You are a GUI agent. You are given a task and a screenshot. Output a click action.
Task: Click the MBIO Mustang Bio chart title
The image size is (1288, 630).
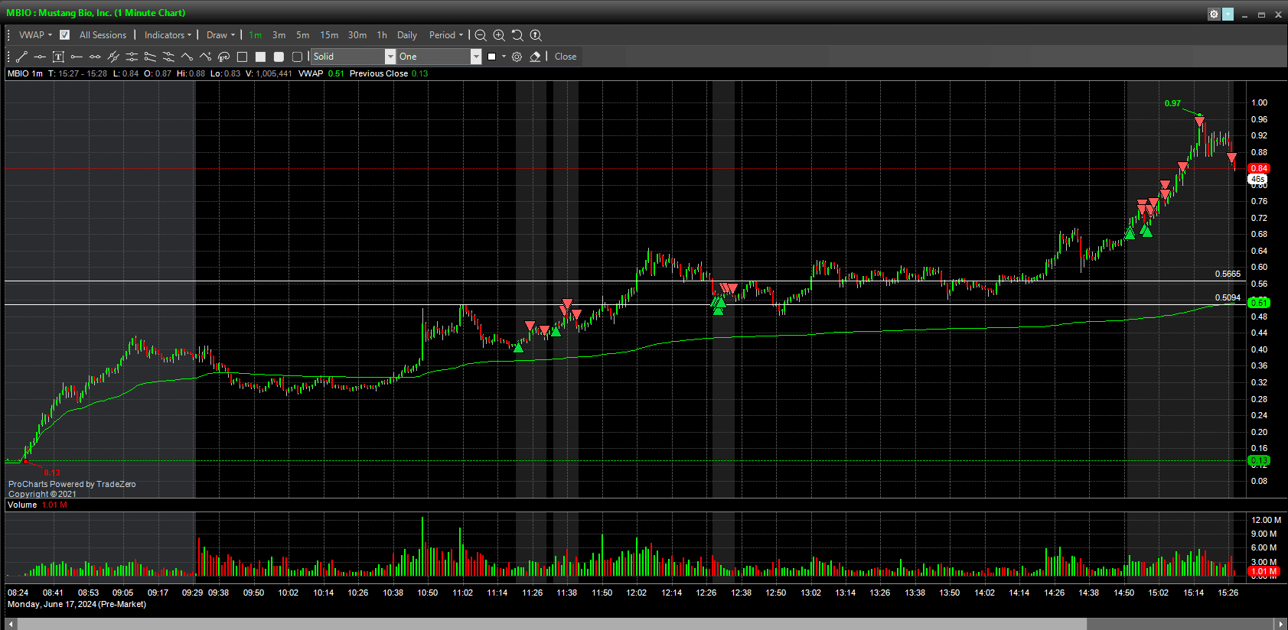(x=96, y=13)
